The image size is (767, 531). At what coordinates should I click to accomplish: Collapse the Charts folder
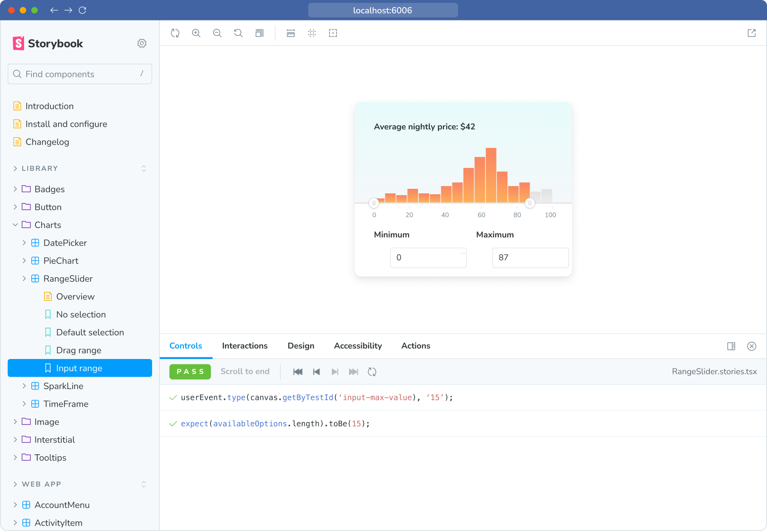[x=15, y=225]
